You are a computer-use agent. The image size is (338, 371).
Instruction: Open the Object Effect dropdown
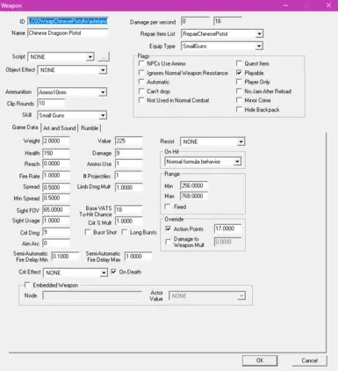[x=103, y=70]
